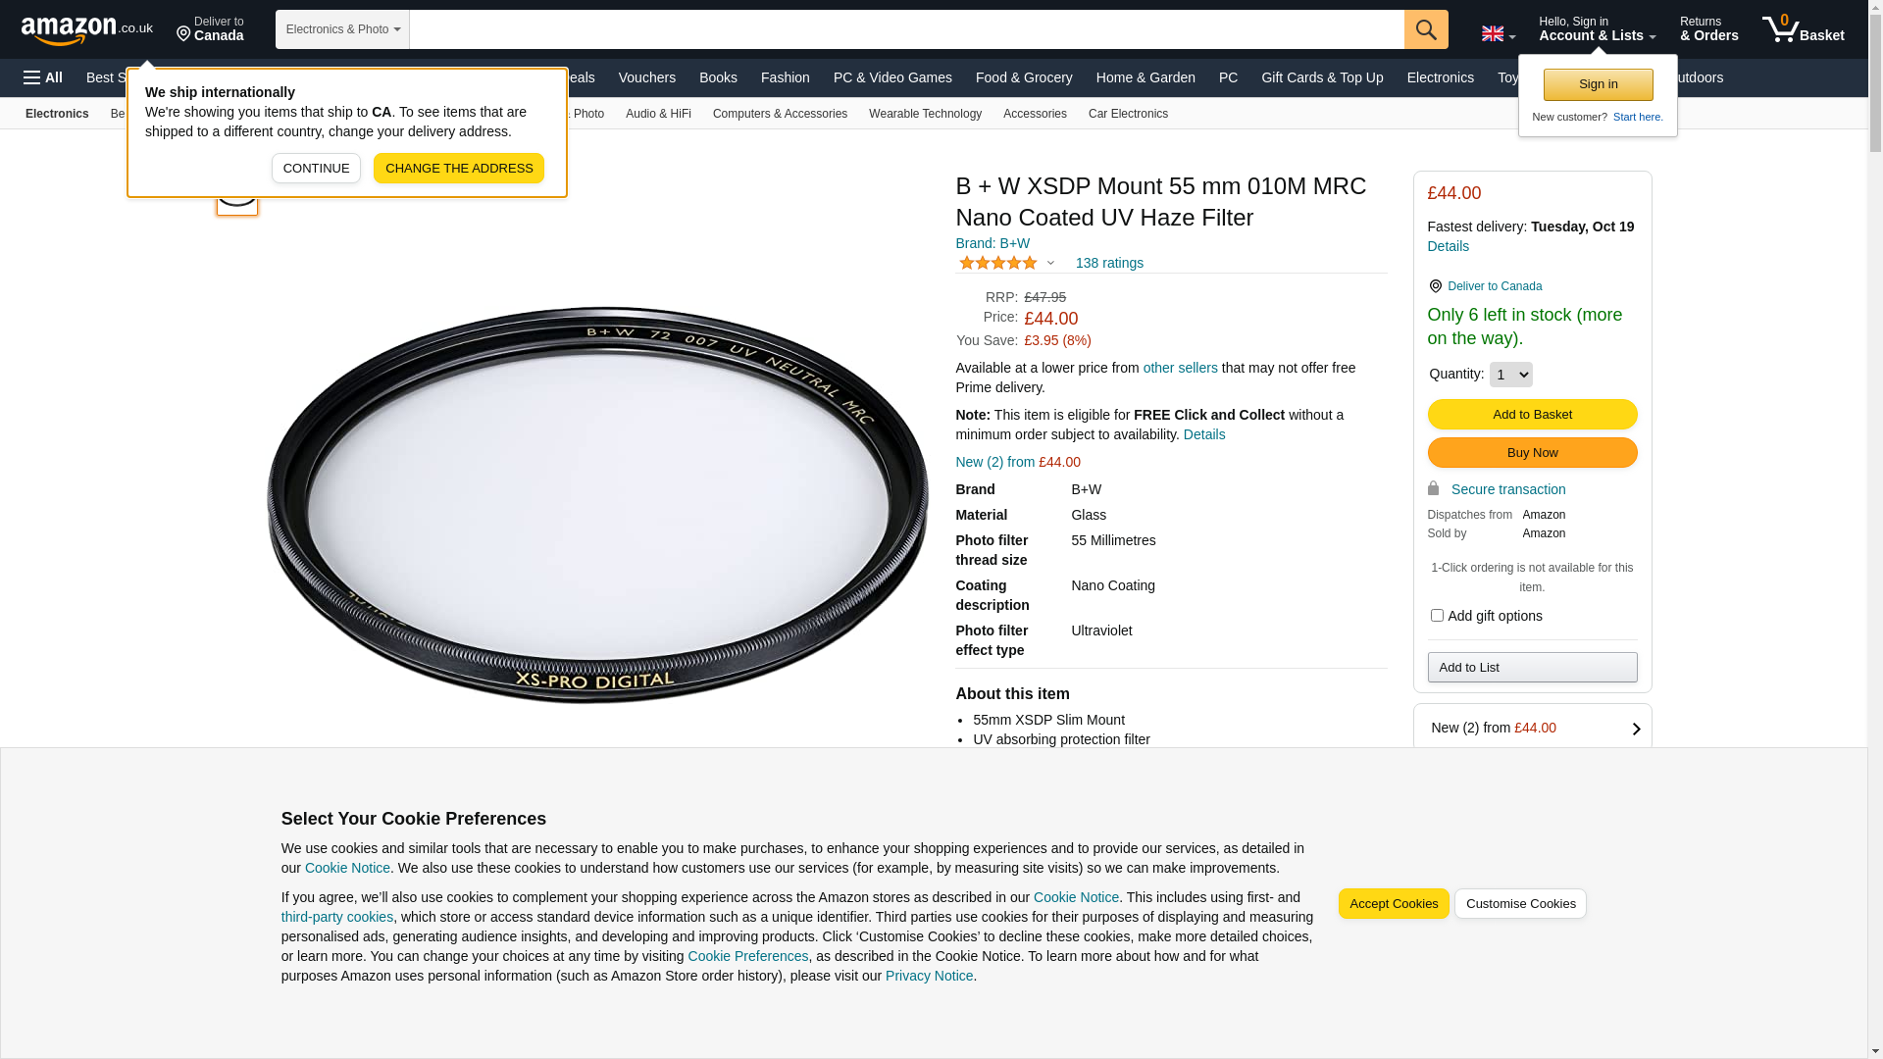Click the five-star rating icons

(997, 263)
